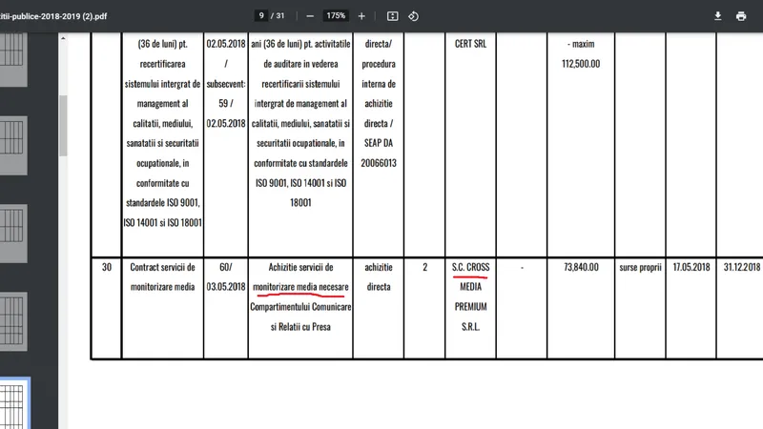Rotate the document counterclockwise
The image size is (763, 429).
tap(414, 16)
